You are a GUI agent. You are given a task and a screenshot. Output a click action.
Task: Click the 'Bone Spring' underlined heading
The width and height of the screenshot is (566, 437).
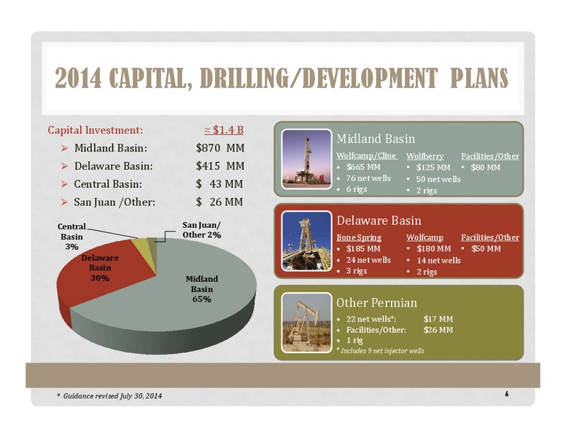point(359,237)
